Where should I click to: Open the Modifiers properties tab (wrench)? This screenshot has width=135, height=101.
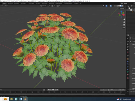(128, 61)
